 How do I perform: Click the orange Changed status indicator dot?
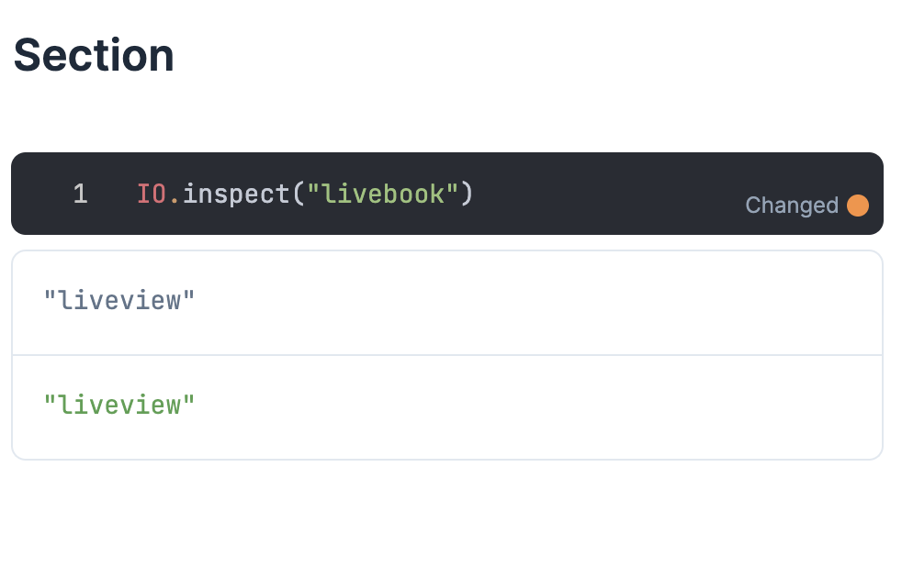859,206
